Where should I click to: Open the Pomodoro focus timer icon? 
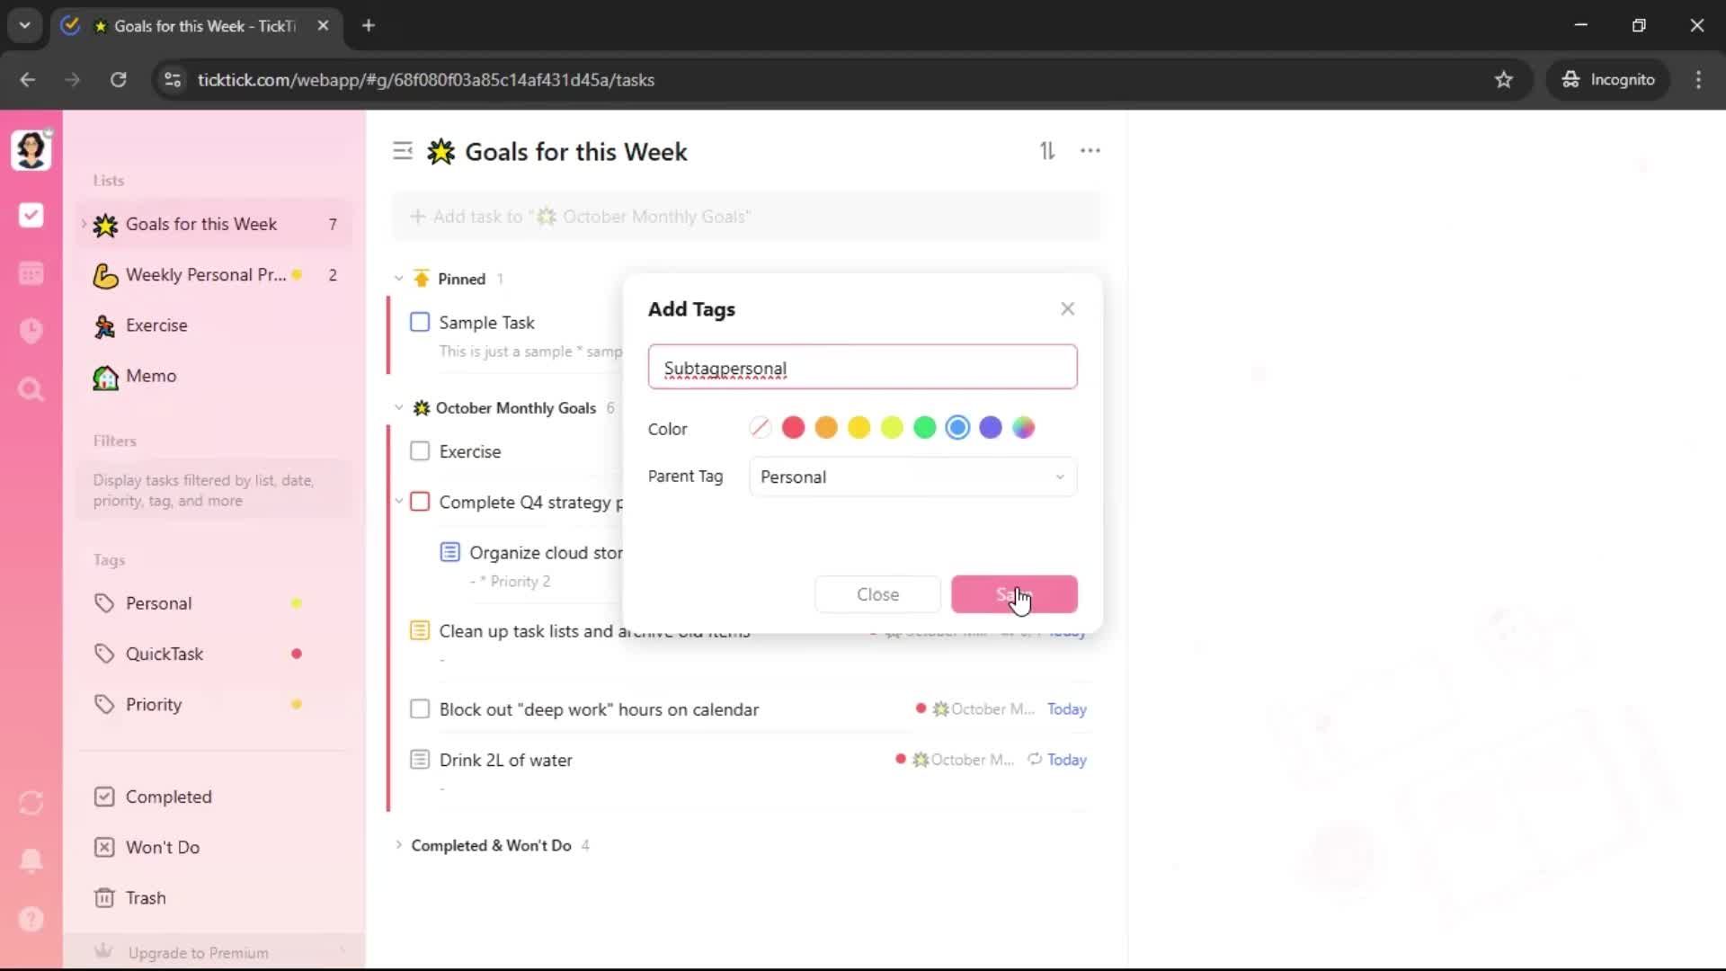pos(31,331)
